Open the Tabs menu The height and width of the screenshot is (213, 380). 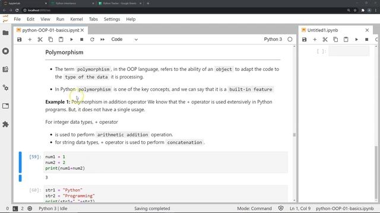[x=93, y=19]
